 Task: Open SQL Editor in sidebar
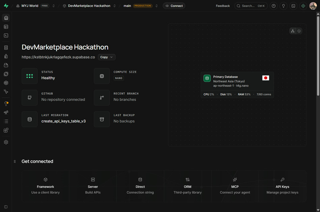pos(6,36)
